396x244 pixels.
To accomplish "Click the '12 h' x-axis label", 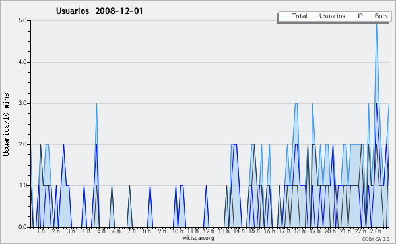I will click(x=209, y=231).
